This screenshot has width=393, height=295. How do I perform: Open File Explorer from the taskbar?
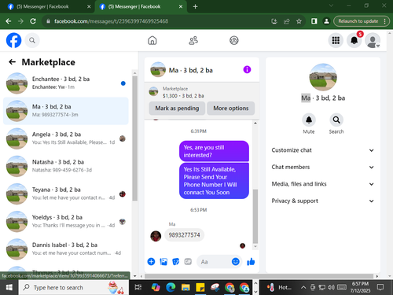(x=185, y=287)
